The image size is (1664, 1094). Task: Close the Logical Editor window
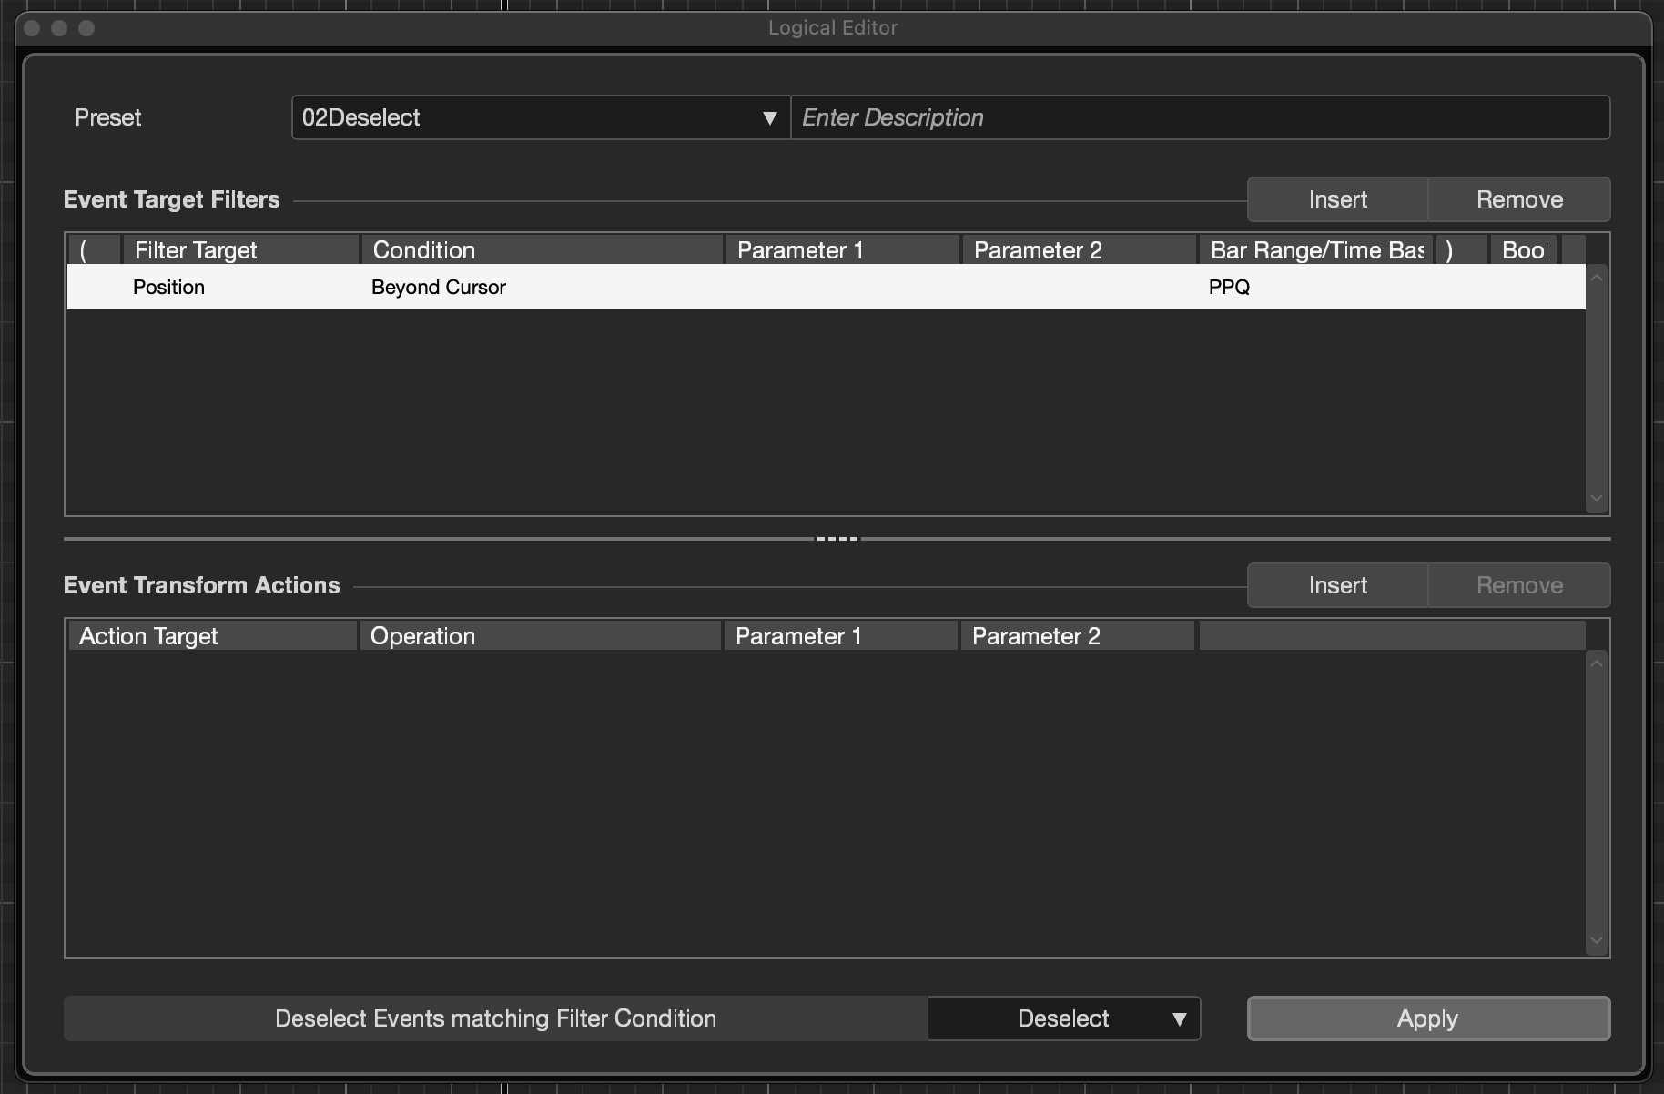32,28
